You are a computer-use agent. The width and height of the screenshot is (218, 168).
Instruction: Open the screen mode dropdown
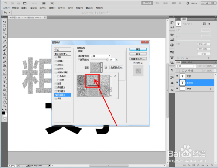[x=53, y=3]
